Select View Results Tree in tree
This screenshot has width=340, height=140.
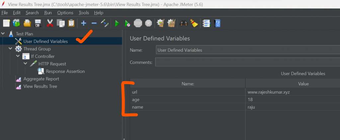point(40,86)
